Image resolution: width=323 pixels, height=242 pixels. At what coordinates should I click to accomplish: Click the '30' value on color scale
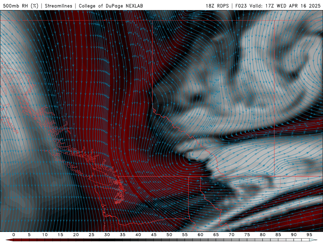[x=107, y=235]
